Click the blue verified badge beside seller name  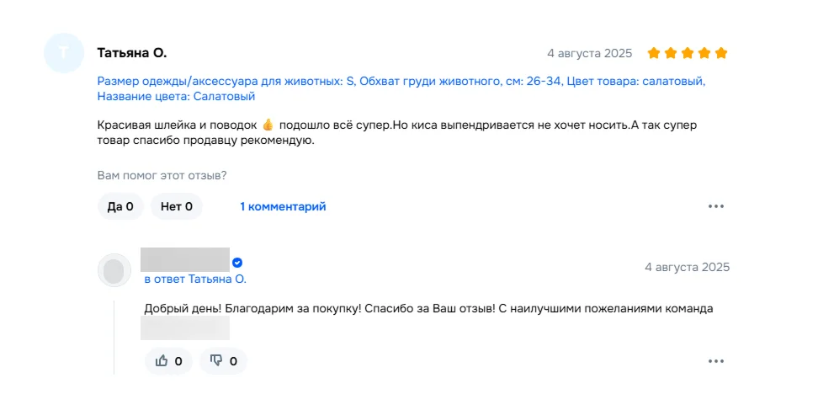pos(237,263)
